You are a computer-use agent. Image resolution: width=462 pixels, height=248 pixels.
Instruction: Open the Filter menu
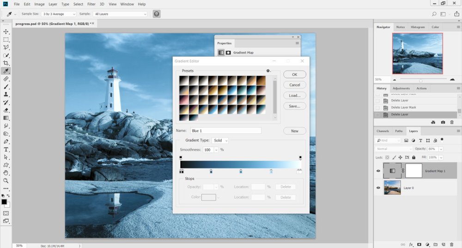91,4
